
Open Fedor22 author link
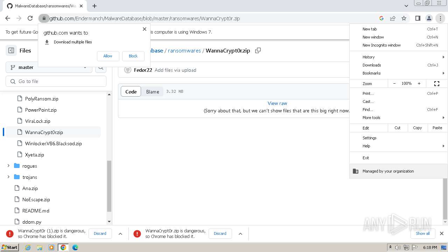click(x=143, y=70)
